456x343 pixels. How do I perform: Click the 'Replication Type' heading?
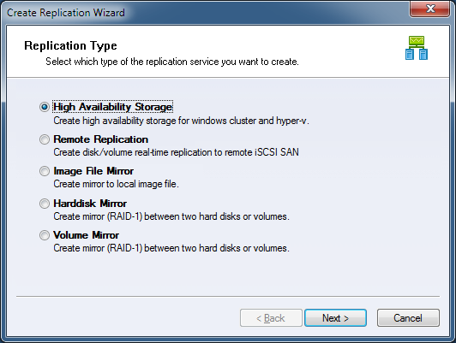(x=70, y=45)
